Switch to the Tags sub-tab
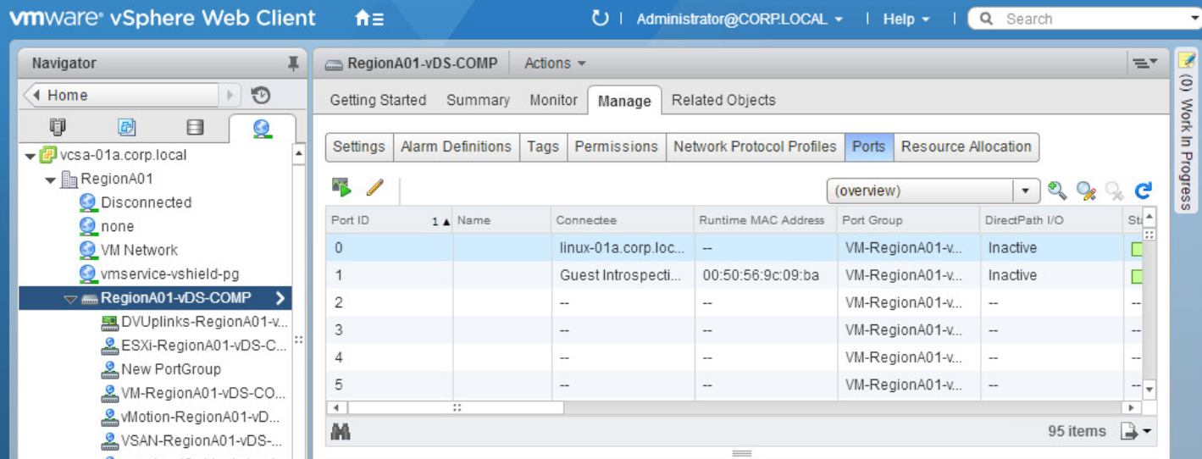1202x459 pixels. tap(543, 147)
